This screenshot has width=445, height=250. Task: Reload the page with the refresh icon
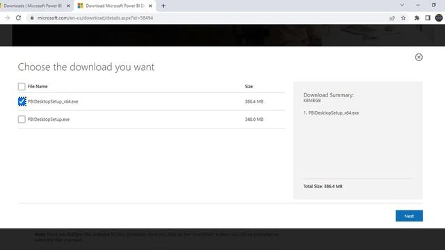pyautogui.click(x=19, y=18)
